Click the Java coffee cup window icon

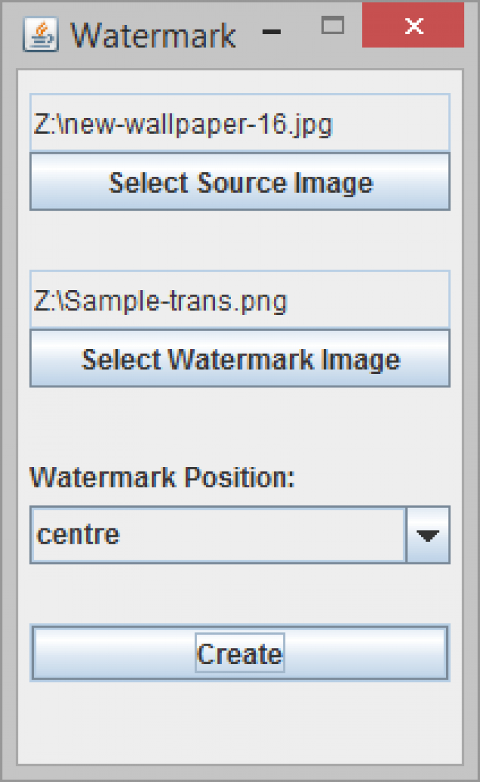coord(40,35)
